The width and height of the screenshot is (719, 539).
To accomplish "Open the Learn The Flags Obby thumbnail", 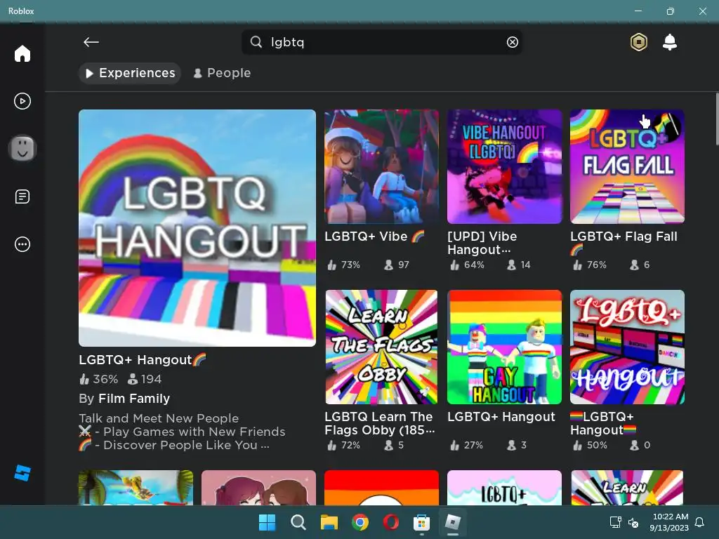I will 381,347.
